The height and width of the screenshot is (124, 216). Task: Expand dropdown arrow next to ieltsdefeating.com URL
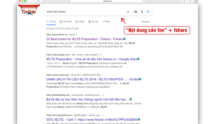click(103, 95)
